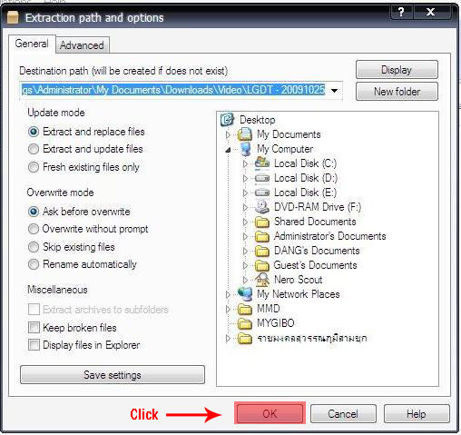Select the Desktop icon in folder tree
Screen dimensions: 461x435
[227, 119]
